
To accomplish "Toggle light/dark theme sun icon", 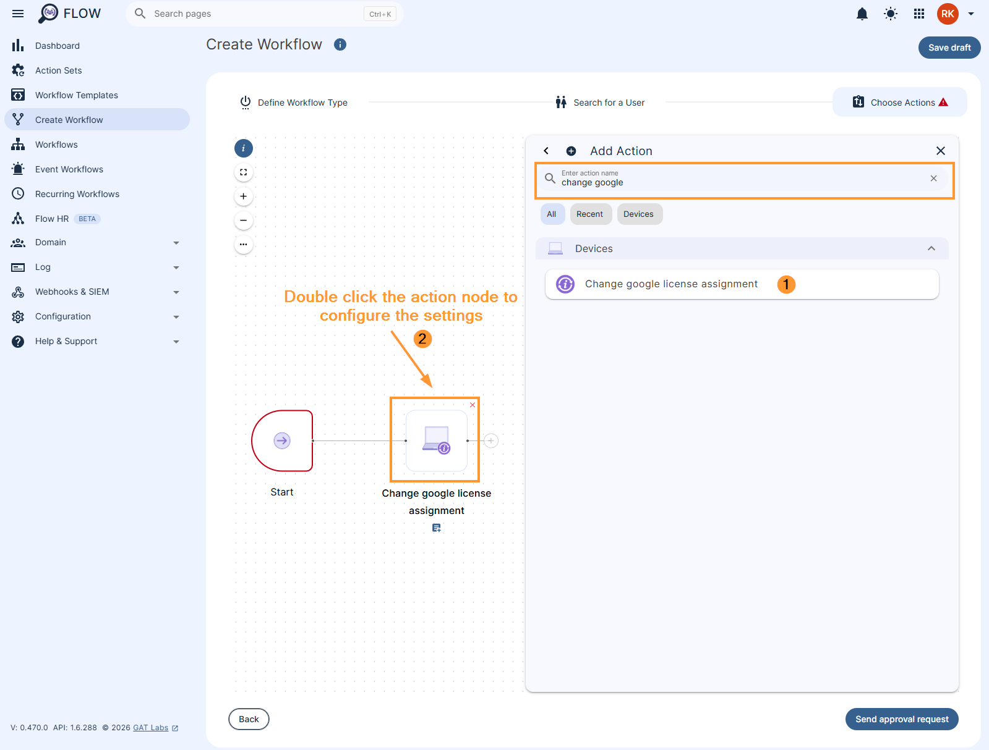I will coord(890,14).
